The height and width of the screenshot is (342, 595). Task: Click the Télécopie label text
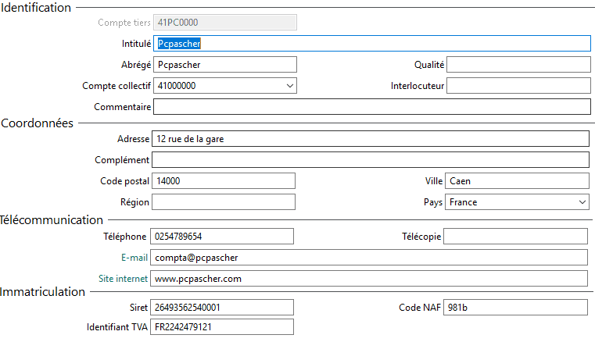(x=421, y=237)
